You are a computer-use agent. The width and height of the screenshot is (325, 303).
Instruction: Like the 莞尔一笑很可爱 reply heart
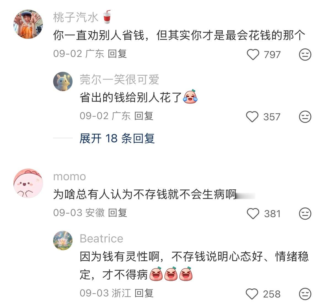click(252, 117)
